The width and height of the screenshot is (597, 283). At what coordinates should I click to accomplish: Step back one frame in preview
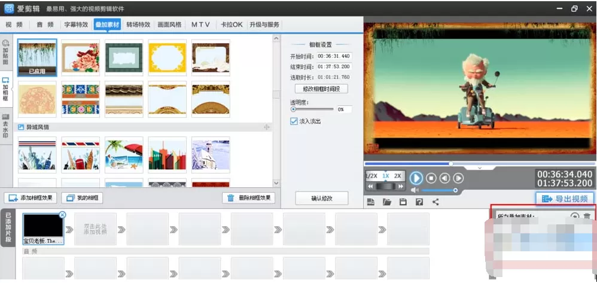click(x=444, y=178)
